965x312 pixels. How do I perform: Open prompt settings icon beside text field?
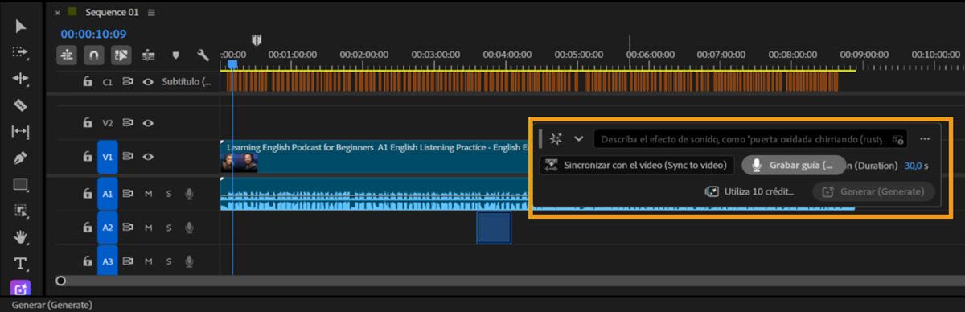click(x=899, y=139)
